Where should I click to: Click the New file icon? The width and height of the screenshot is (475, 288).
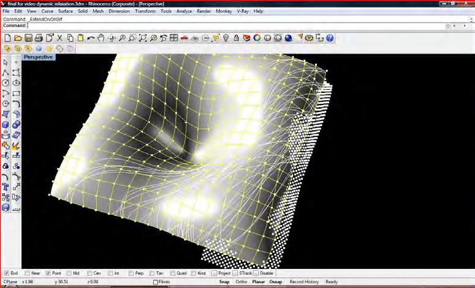coord(7,38)
